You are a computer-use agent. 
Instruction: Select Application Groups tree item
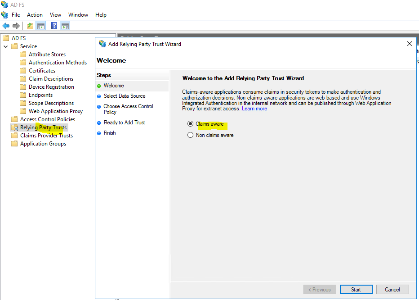point(43,144)
